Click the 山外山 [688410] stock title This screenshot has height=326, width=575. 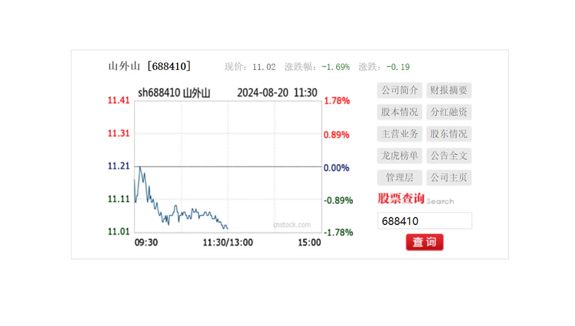pyautogui.click(x=149, y=66)
